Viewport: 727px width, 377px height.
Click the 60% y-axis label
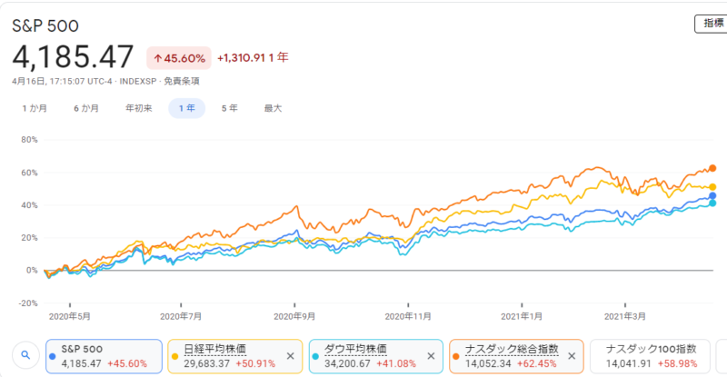point(29,173)
